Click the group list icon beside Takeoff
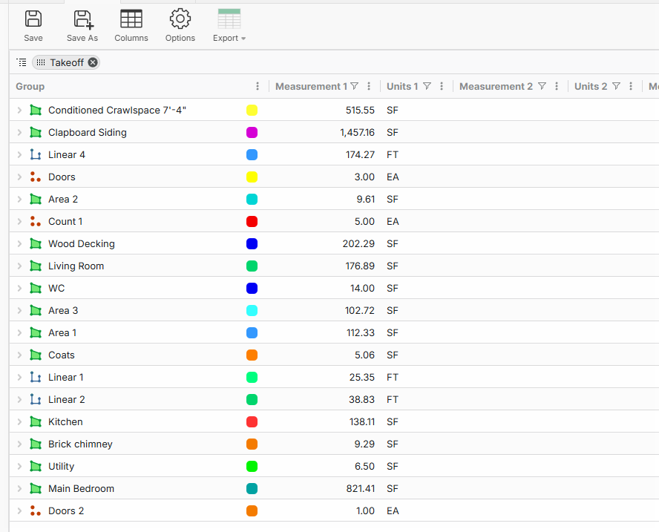 [22, 62]
